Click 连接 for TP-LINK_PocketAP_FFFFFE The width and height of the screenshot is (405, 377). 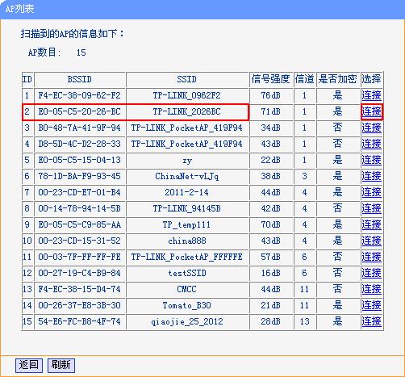coord(371,257)
